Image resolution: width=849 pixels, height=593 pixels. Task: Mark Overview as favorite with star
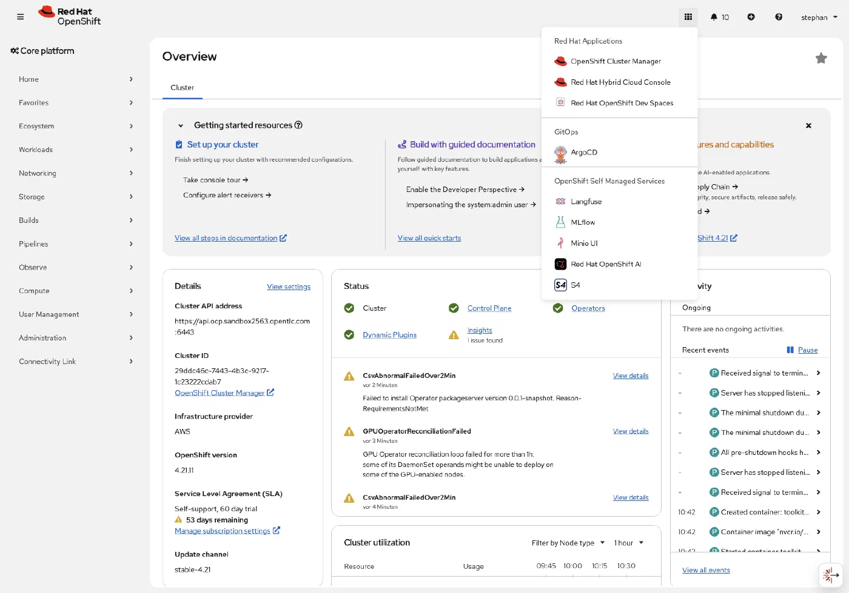[821, 58]
